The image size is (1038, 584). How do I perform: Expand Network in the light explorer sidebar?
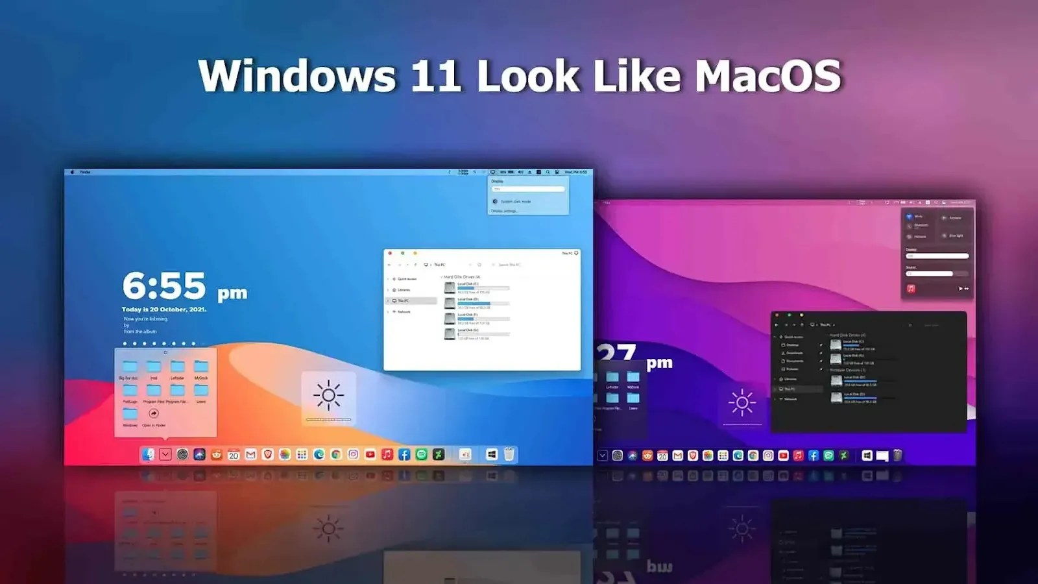coord(389,312)
